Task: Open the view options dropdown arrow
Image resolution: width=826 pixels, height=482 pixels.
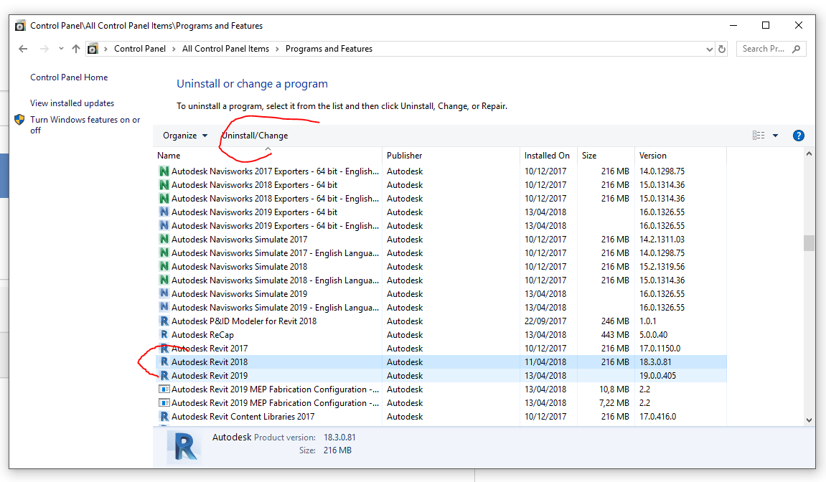Action: tap(776, 136)
